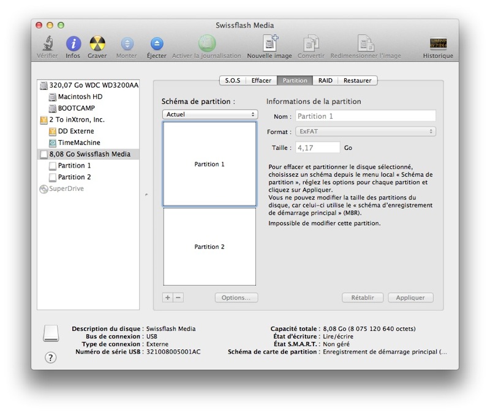This screenshot has width=490, height=413.
Task: Click the add partition plus button
Action: coord(168,297)
